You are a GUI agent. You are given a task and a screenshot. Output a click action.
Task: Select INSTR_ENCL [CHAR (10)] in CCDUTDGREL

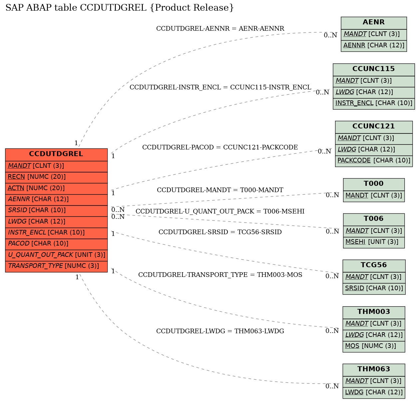[56, 233]
